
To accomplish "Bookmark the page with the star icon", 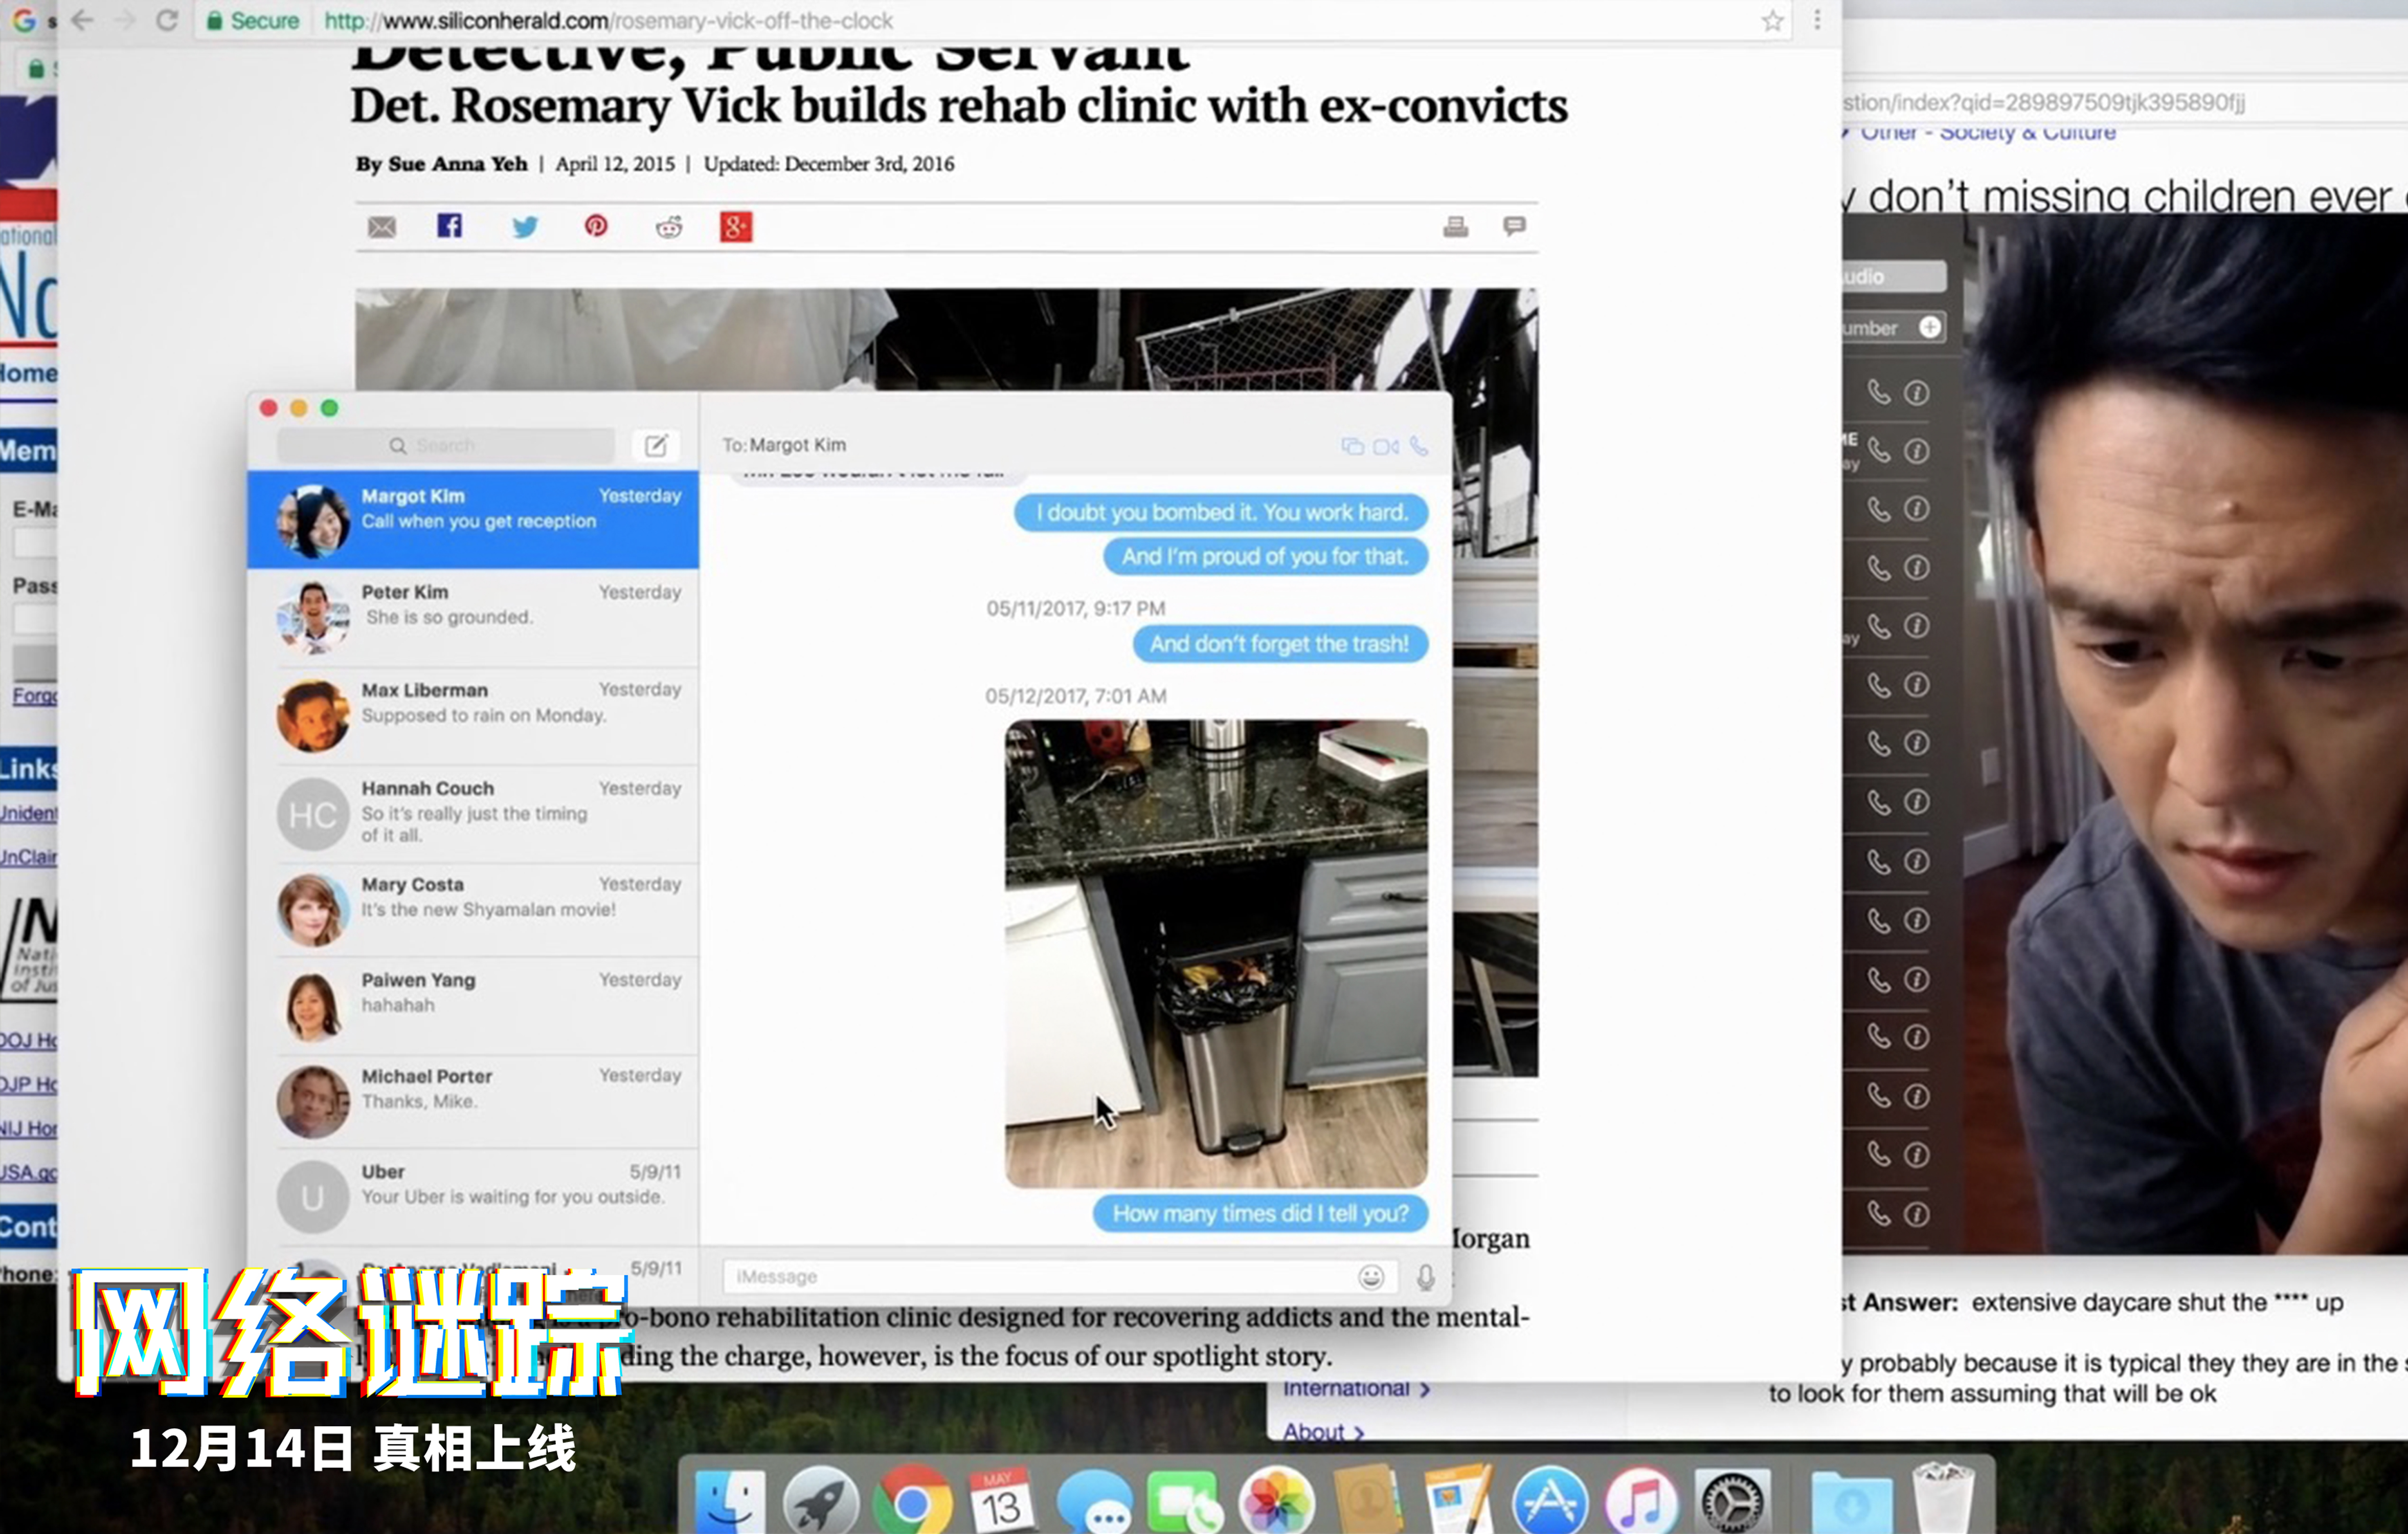I will 1772,21.
